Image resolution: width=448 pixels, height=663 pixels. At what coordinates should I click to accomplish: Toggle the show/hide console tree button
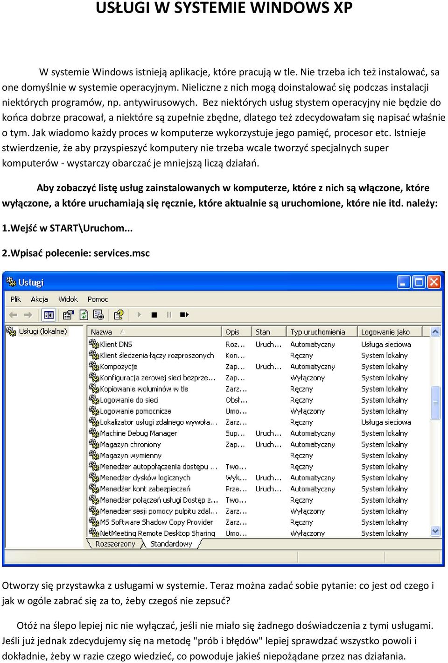(x=48, y=315)
